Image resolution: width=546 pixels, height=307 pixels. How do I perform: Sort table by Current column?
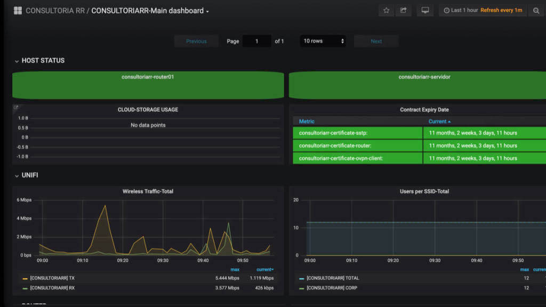(439, 122)
